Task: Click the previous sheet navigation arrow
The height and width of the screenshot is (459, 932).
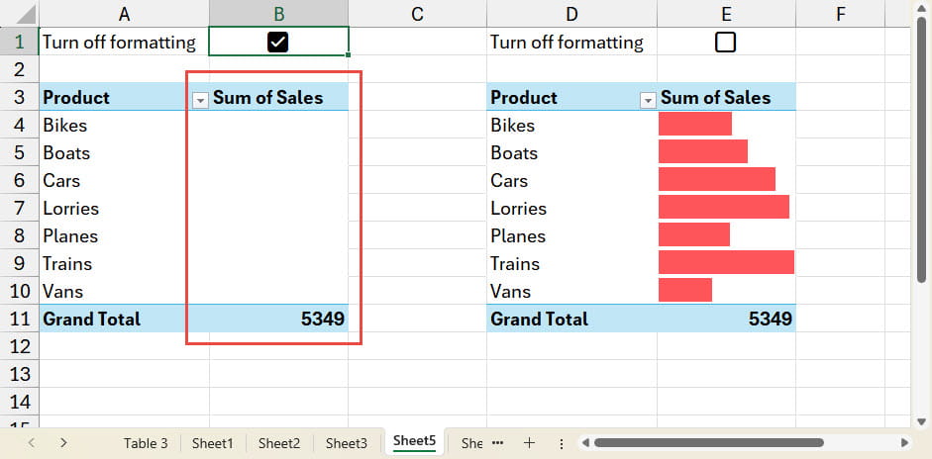Action: 31,443
